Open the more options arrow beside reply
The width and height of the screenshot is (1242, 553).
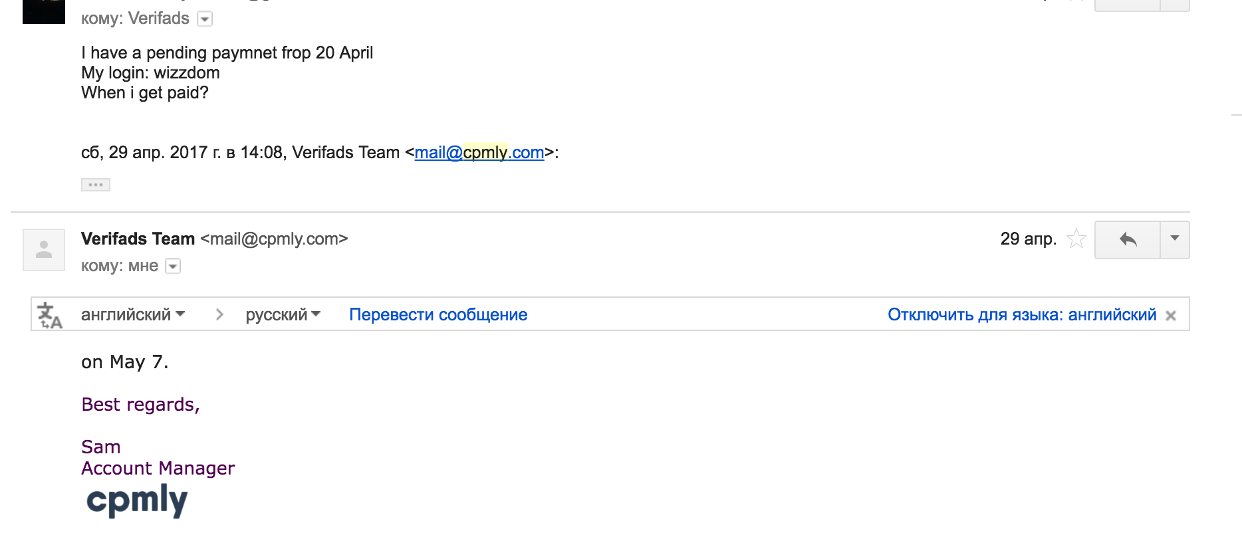[x=1175, y=239]
